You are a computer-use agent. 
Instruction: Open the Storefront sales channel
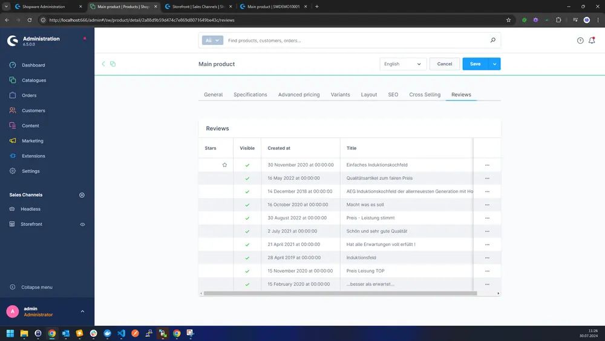click(x=31, y=224)
